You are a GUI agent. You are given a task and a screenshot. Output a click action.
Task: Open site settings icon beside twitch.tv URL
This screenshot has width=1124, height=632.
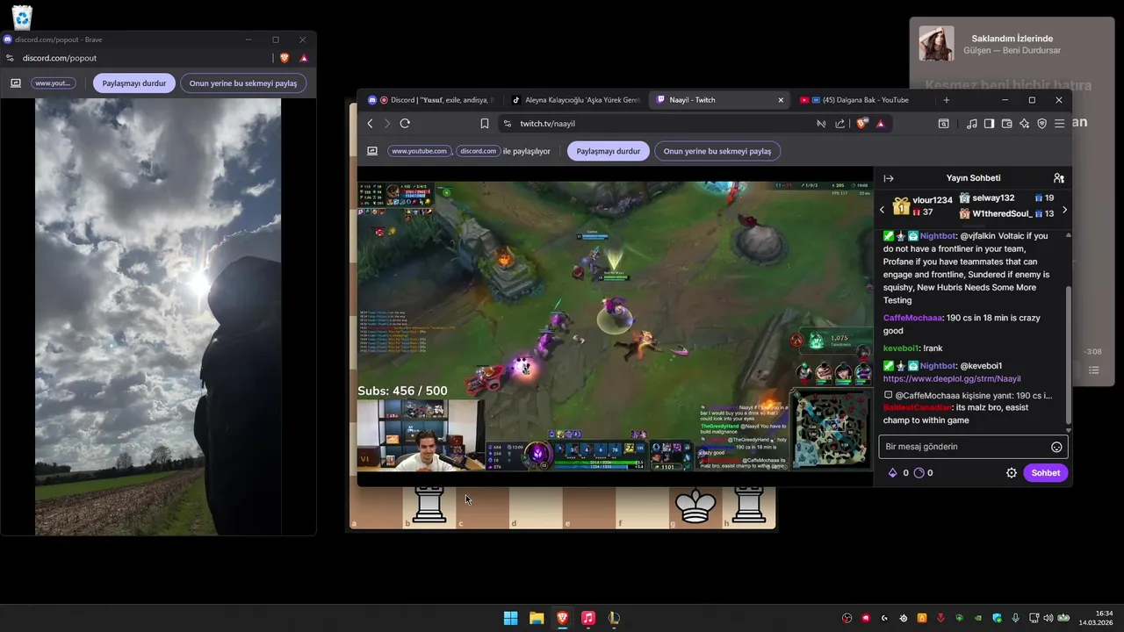pyautogui.click(x=508, y=124)
